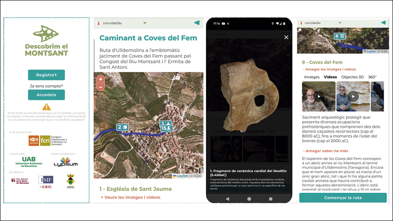Screen dimensions: 393x221
Task: Collapse Amagar les imatges i vídeos
Action: point(329,69)
